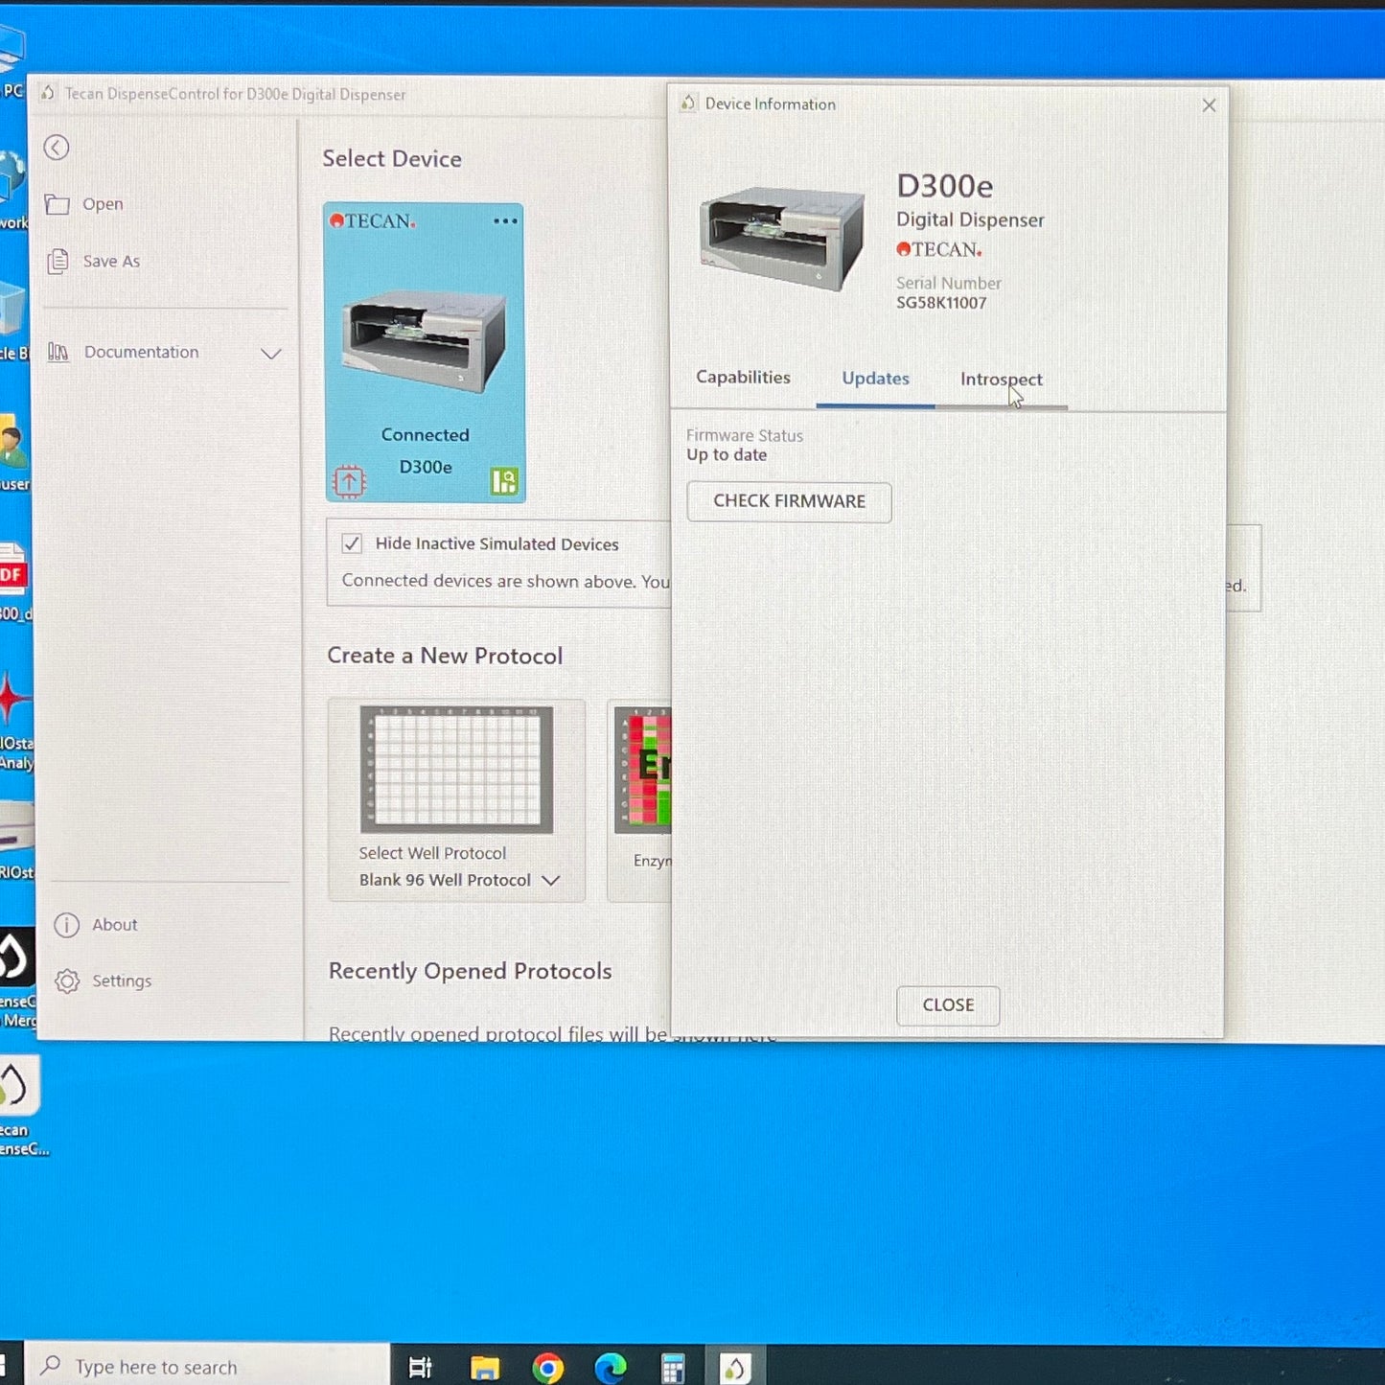Open Blank 96 Well Protocol dropdown
This screenshot has height=1385, width=1385.
(550, 880)
